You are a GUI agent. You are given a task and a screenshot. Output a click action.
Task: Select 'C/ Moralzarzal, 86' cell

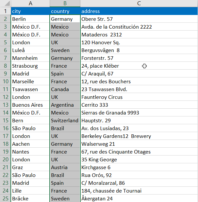139,183
